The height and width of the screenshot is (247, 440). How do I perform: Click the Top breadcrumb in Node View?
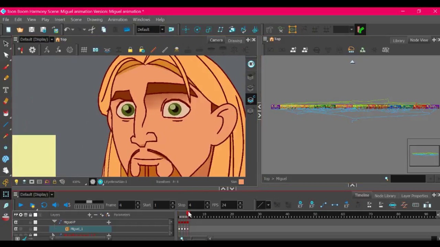coord(267,179)
